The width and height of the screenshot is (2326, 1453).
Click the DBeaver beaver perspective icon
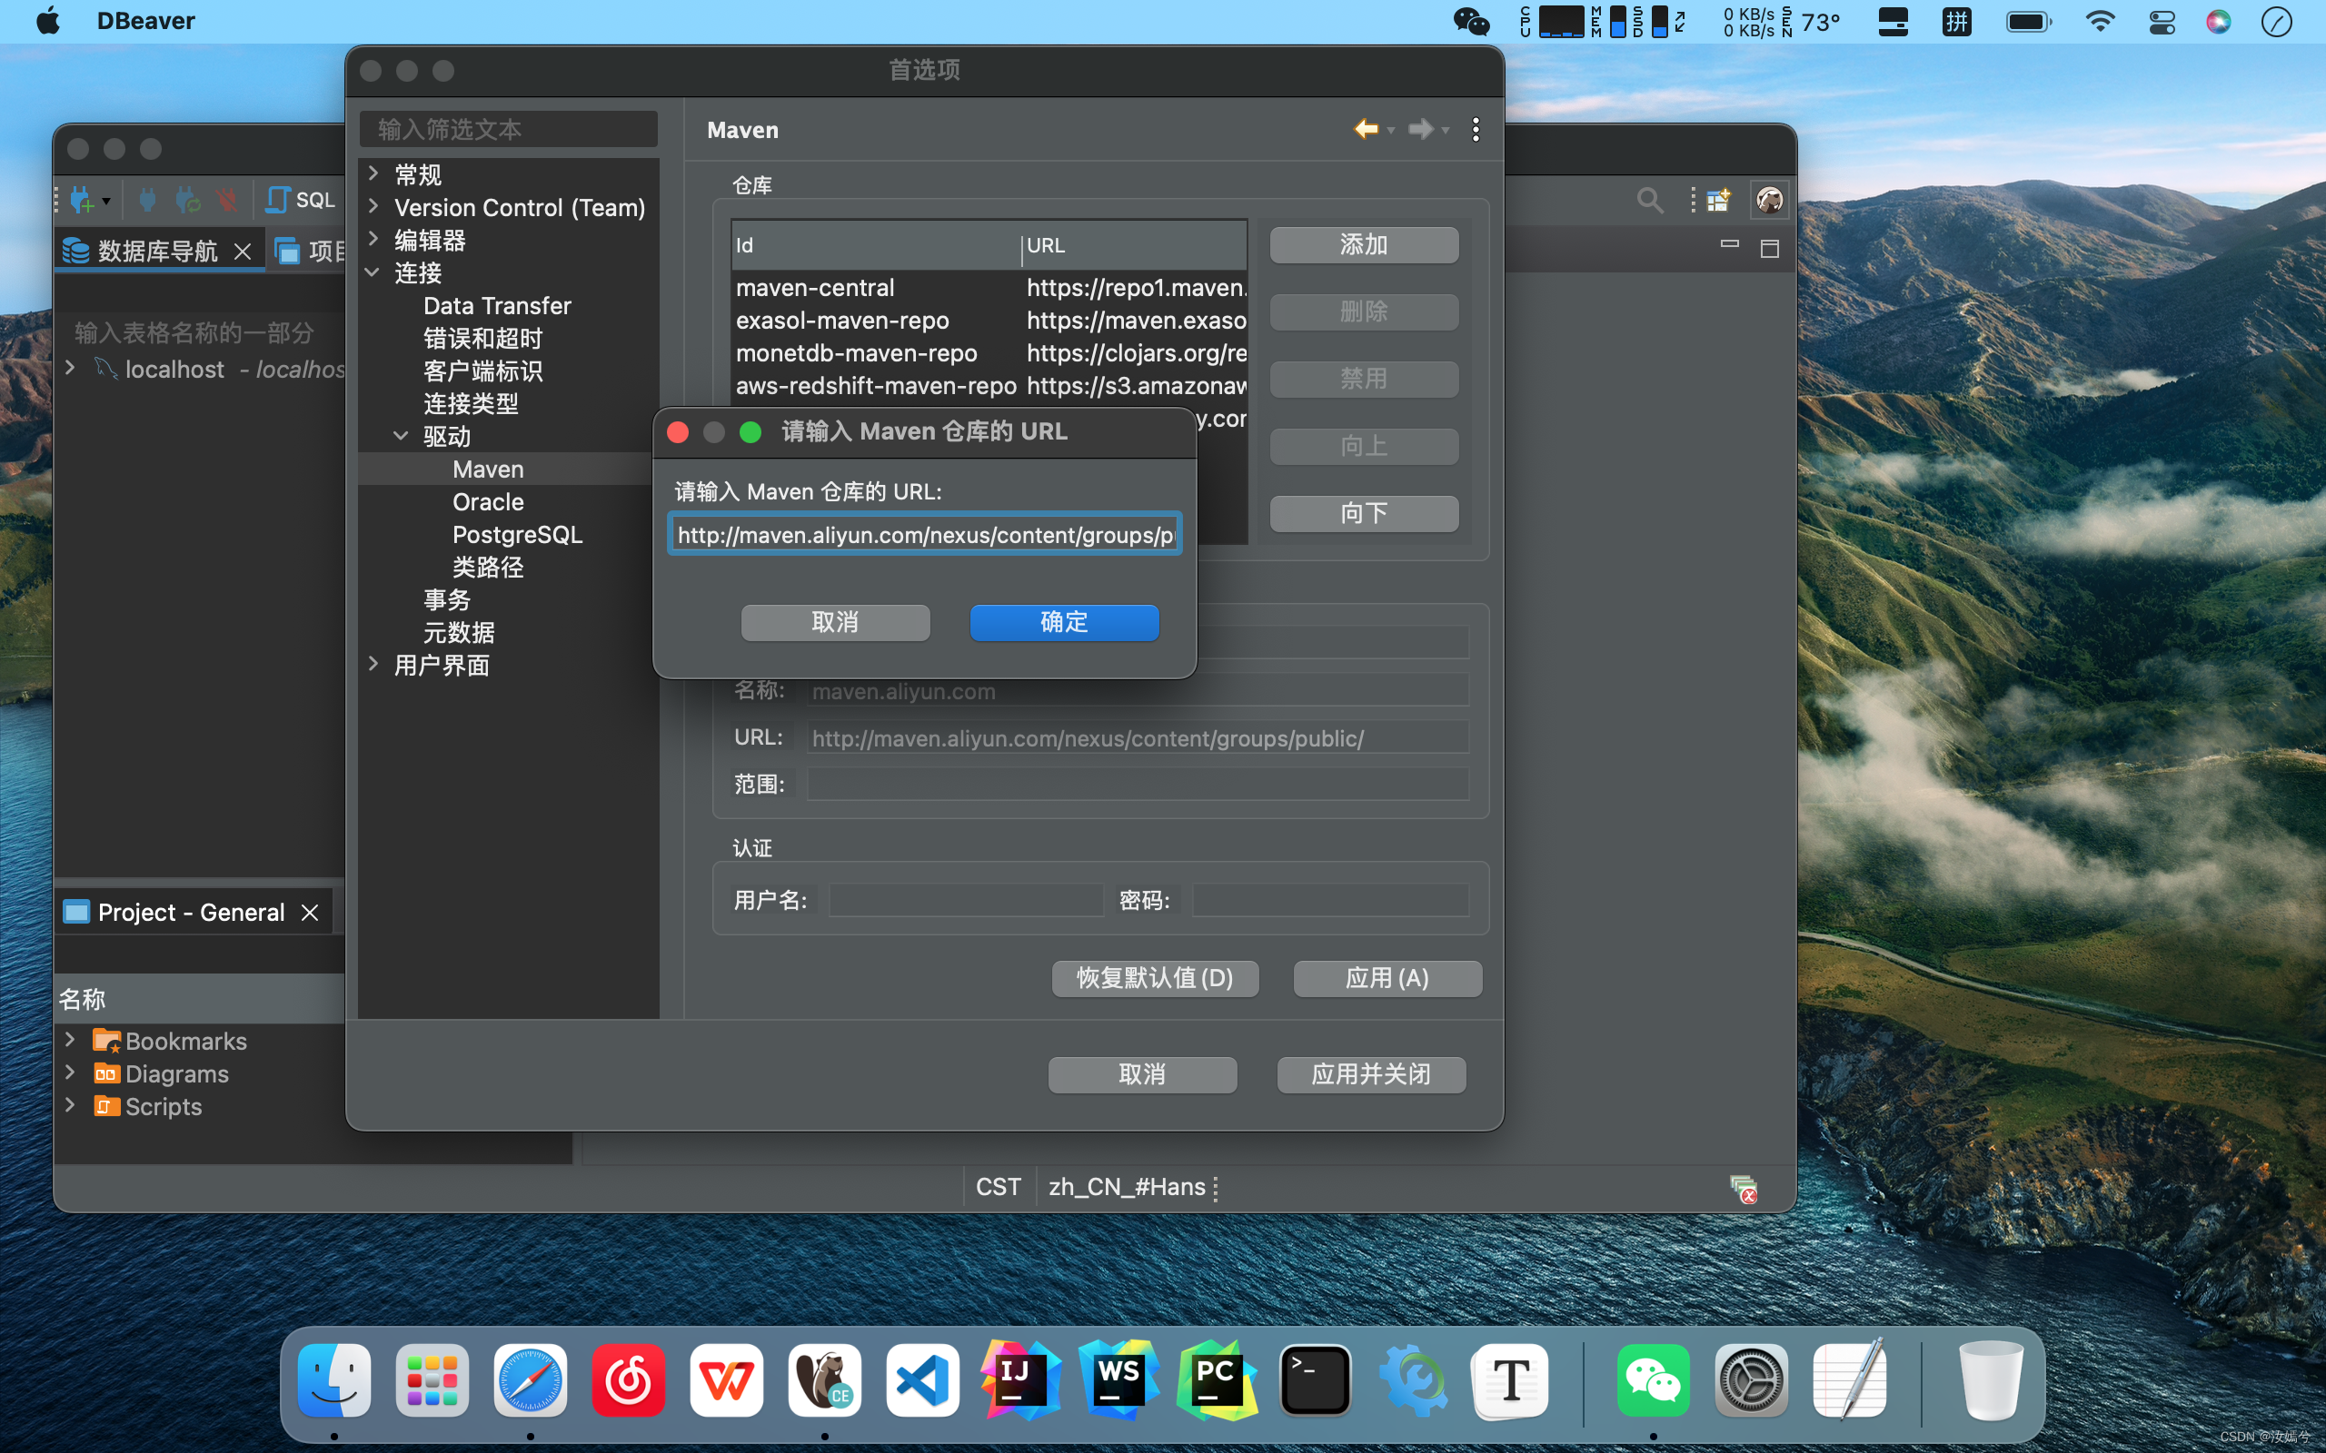[x=1770, y=200]
